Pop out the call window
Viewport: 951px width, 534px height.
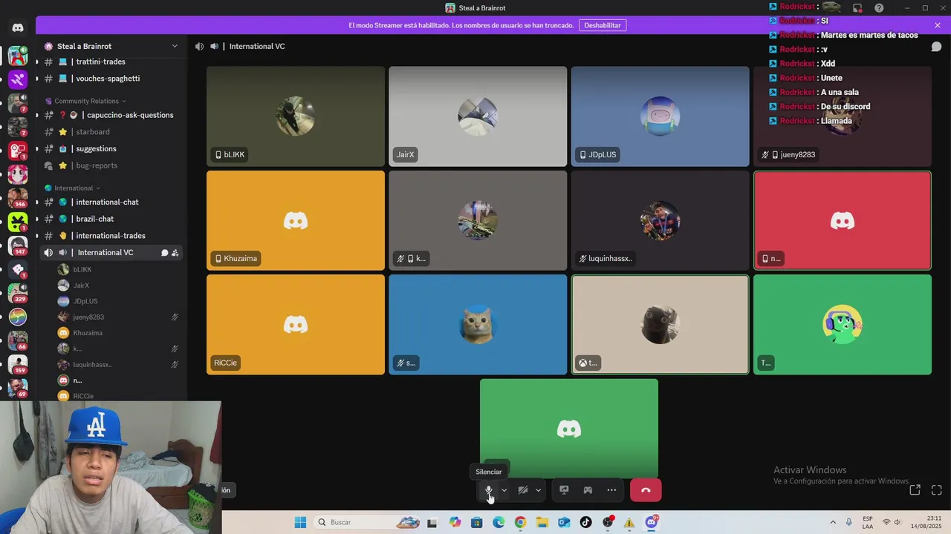[915, 490]
